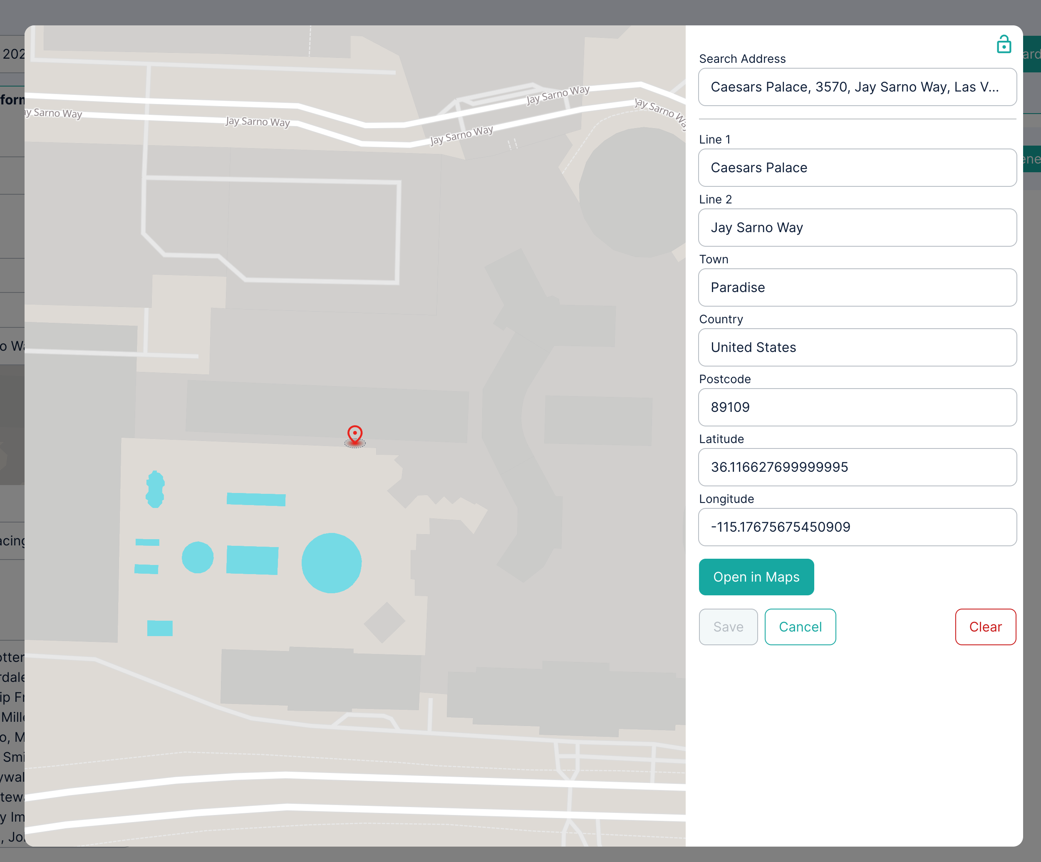
Task: Click the Latitude input field
Action: pos(857,468)
